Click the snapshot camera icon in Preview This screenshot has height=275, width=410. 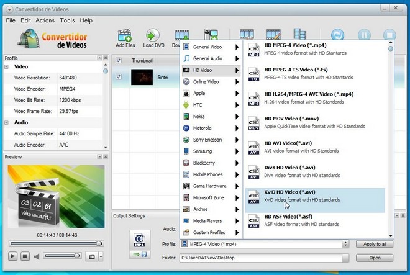(x=92, y=257)
